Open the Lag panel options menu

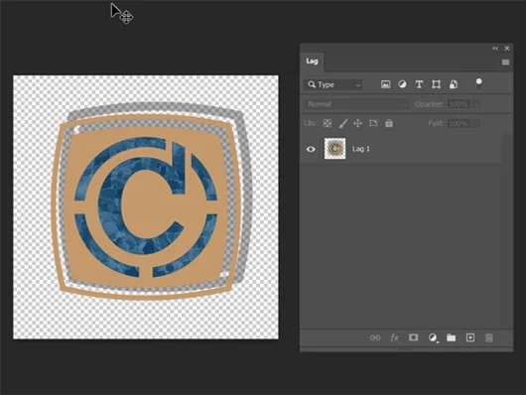(x=505, y=63)
